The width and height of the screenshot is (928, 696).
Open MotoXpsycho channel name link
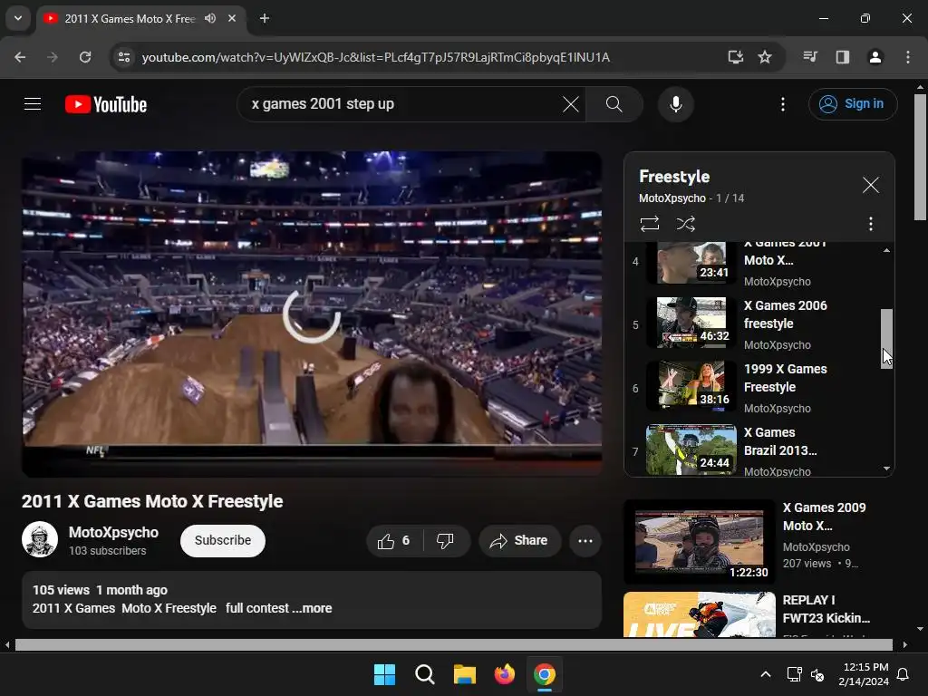tap(113, 532)
